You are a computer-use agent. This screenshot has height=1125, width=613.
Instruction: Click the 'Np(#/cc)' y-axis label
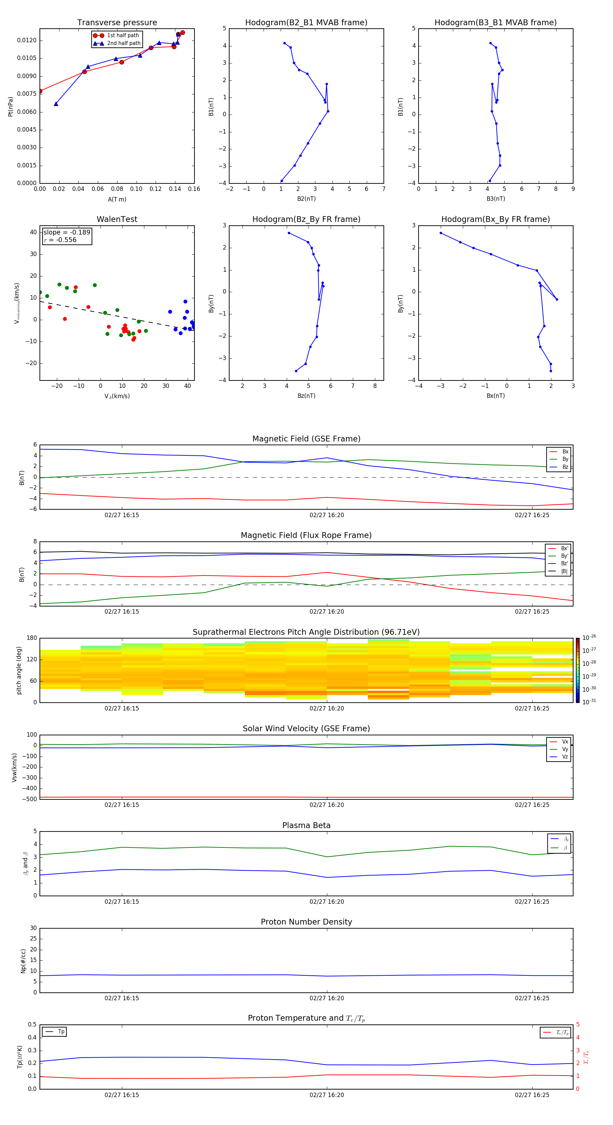(23, 961)
